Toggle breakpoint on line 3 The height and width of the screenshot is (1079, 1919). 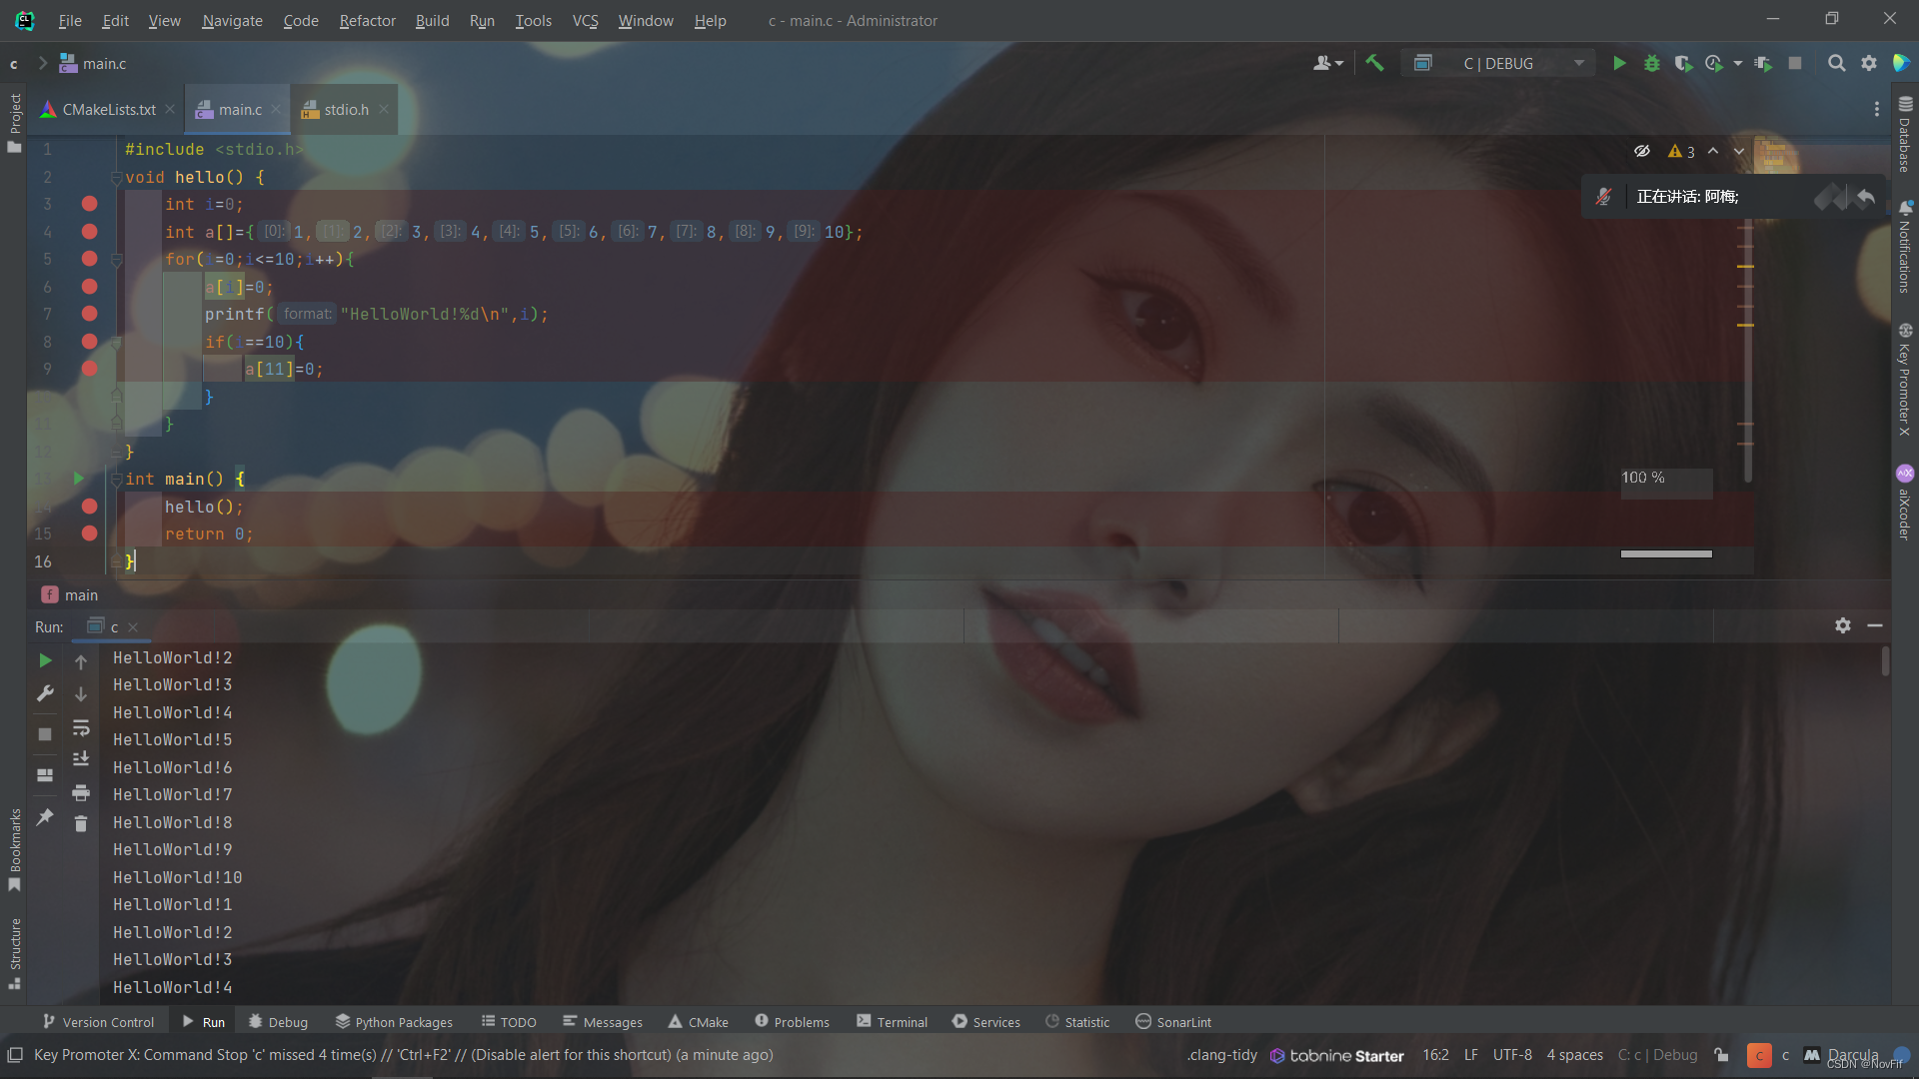(x=89, y=204)
